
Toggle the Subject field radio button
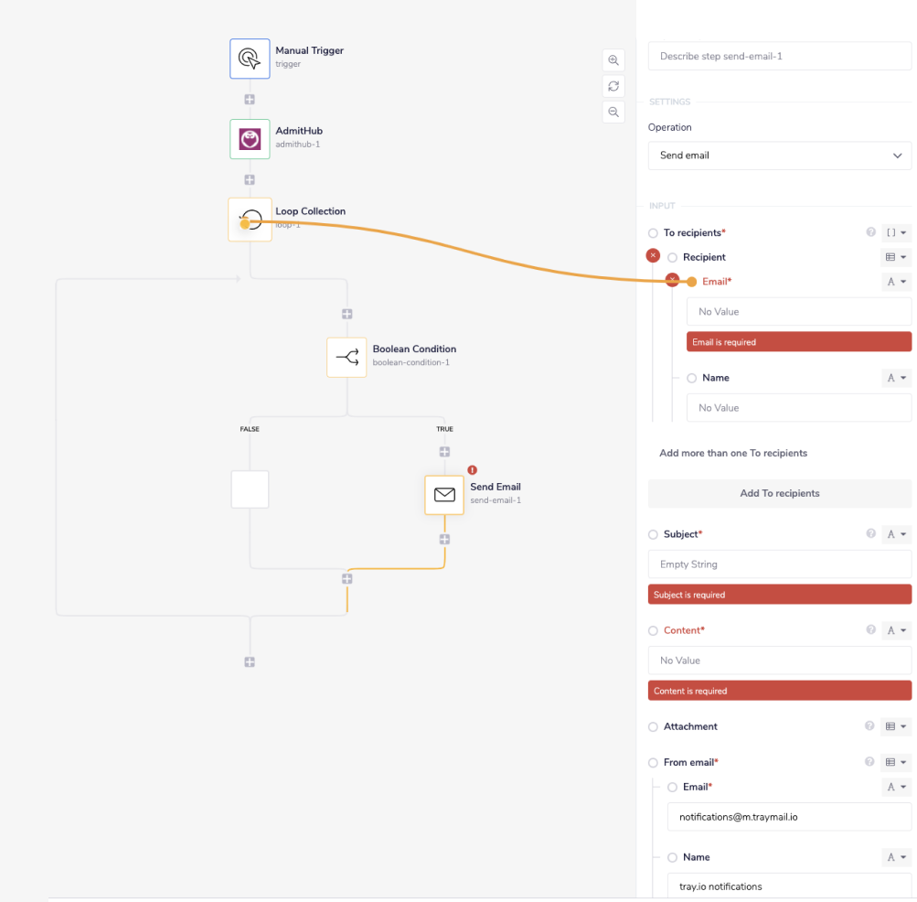(653, 534)
